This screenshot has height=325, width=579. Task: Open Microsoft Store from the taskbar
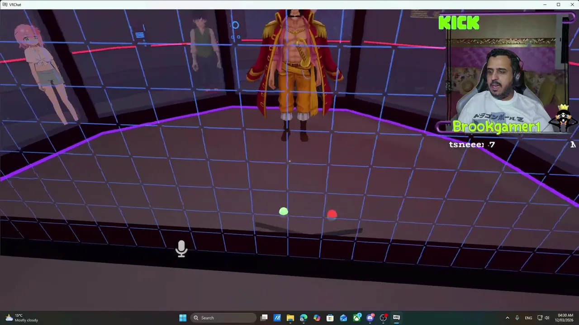click(x=330, y=318)
